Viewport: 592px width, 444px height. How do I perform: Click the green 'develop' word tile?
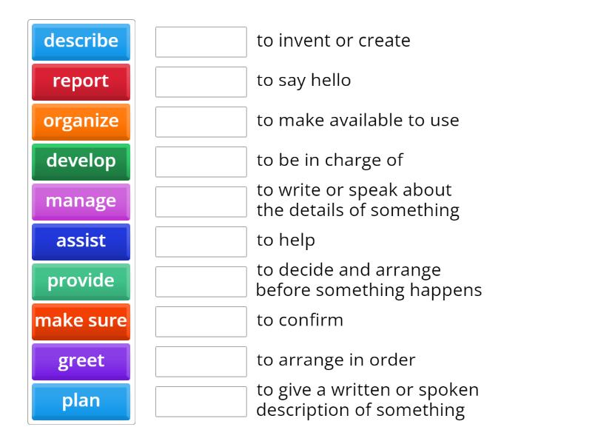point(80,161)
